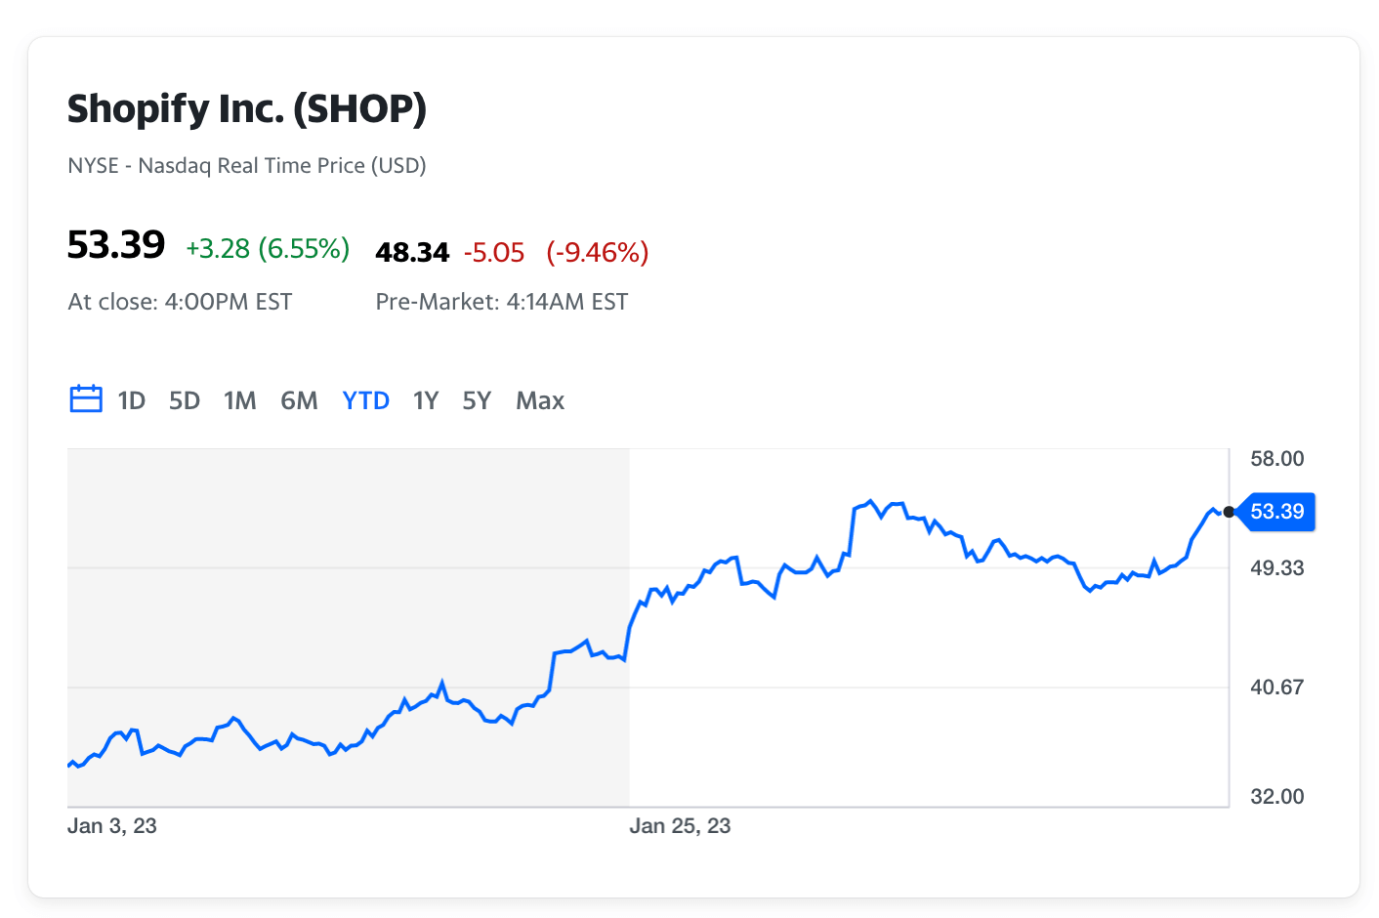The image size is (1379, 918).
Task: Show the 5Y price history
Action: point(477,400)
